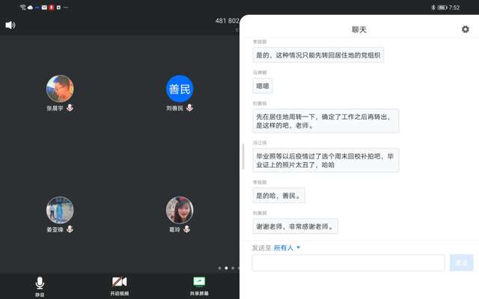Start screen sharing (共享屏幕)
This screenshot has width=479, height=299.
(199, 285)
